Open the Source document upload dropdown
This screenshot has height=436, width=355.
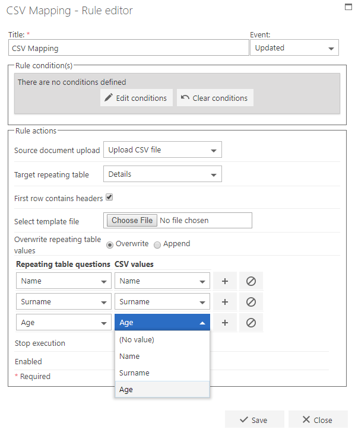click(x=163, y=149)
